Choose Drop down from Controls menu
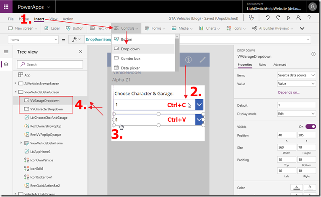 (143, 49)
